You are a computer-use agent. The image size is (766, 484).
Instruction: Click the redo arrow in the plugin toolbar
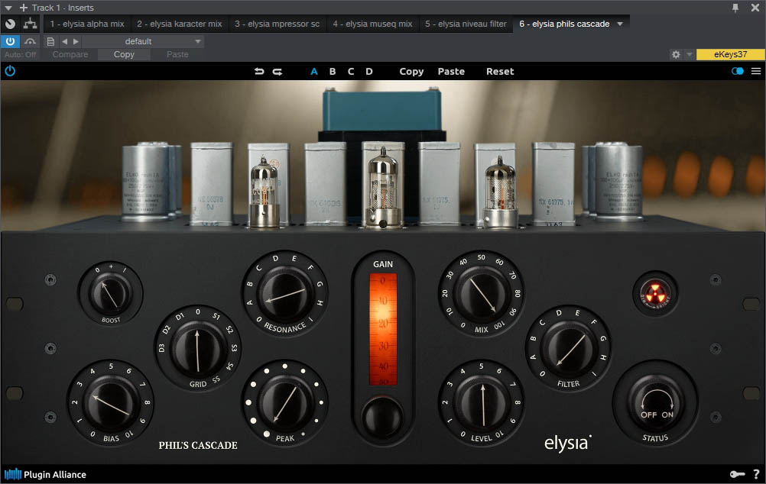click(x=278, y=71)
